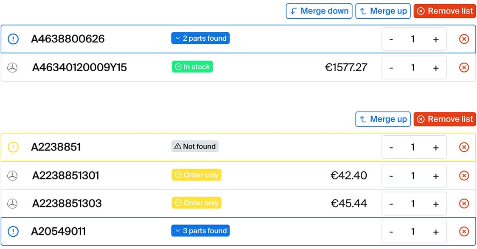Decrease quantity for A46340120009Y15
477x249 pixels.
(x=391, y=68)
